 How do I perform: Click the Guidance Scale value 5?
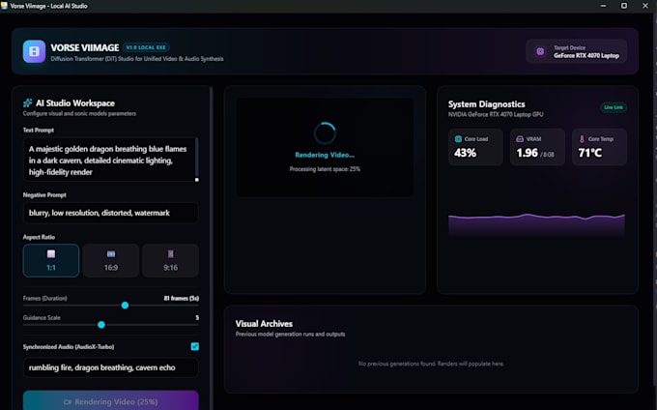pyautogui.click(x=197, y=317)
